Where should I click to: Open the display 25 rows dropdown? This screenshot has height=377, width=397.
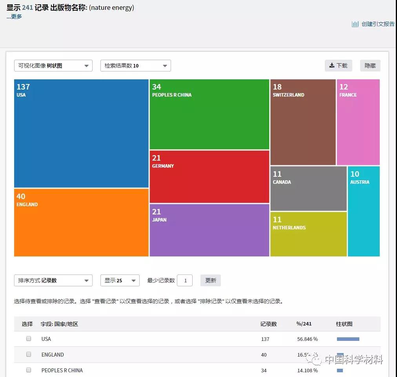(x=120, y=280)
